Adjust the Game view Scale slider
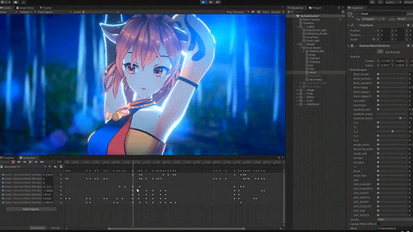 [x=100, y=12]
